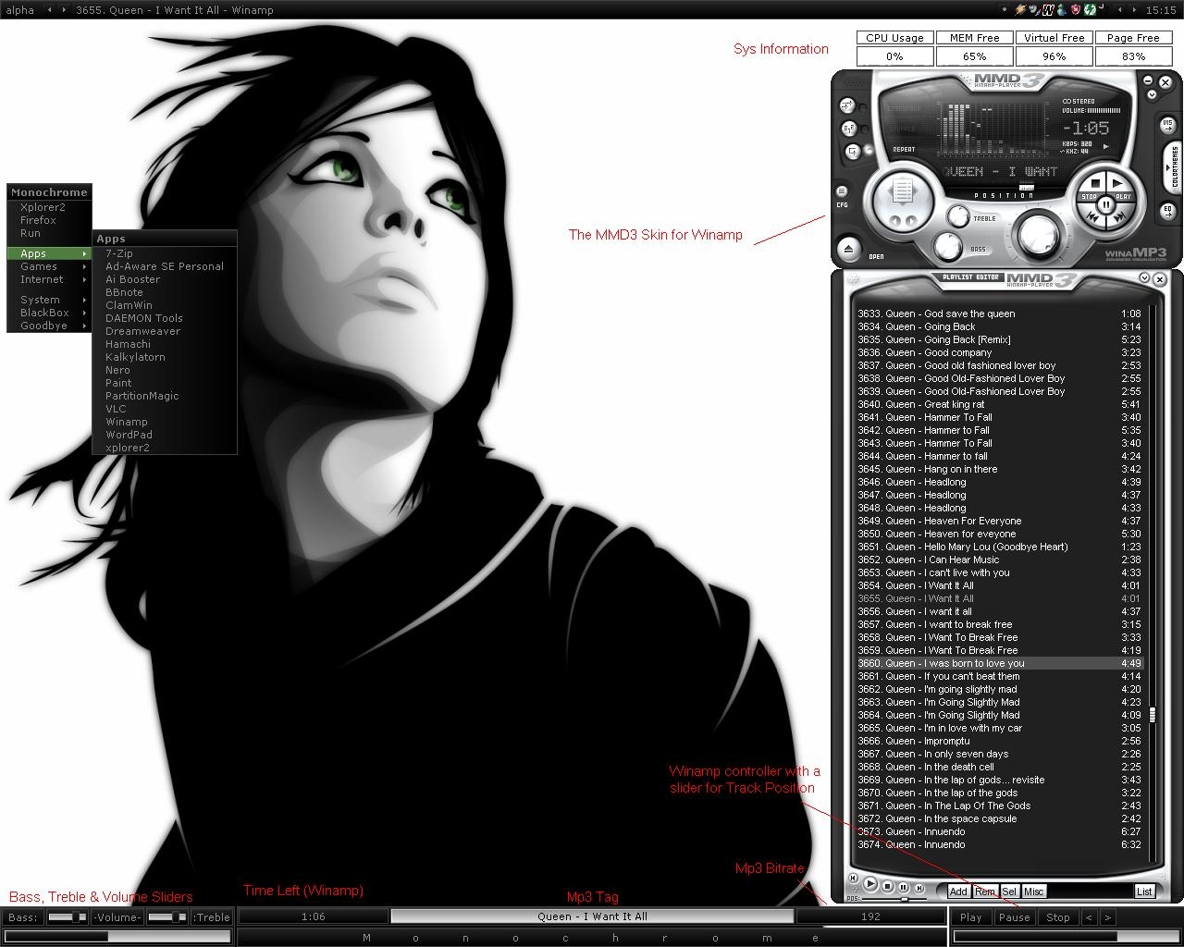Click playlist editor's small previous icon
This screenshot has width=1184, height=947.
click(853, 878)
